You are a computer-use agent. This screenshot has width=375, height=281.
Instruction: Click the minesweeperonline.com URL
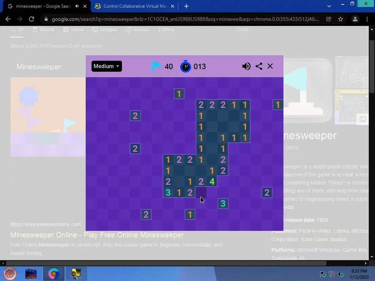[46, 224]
